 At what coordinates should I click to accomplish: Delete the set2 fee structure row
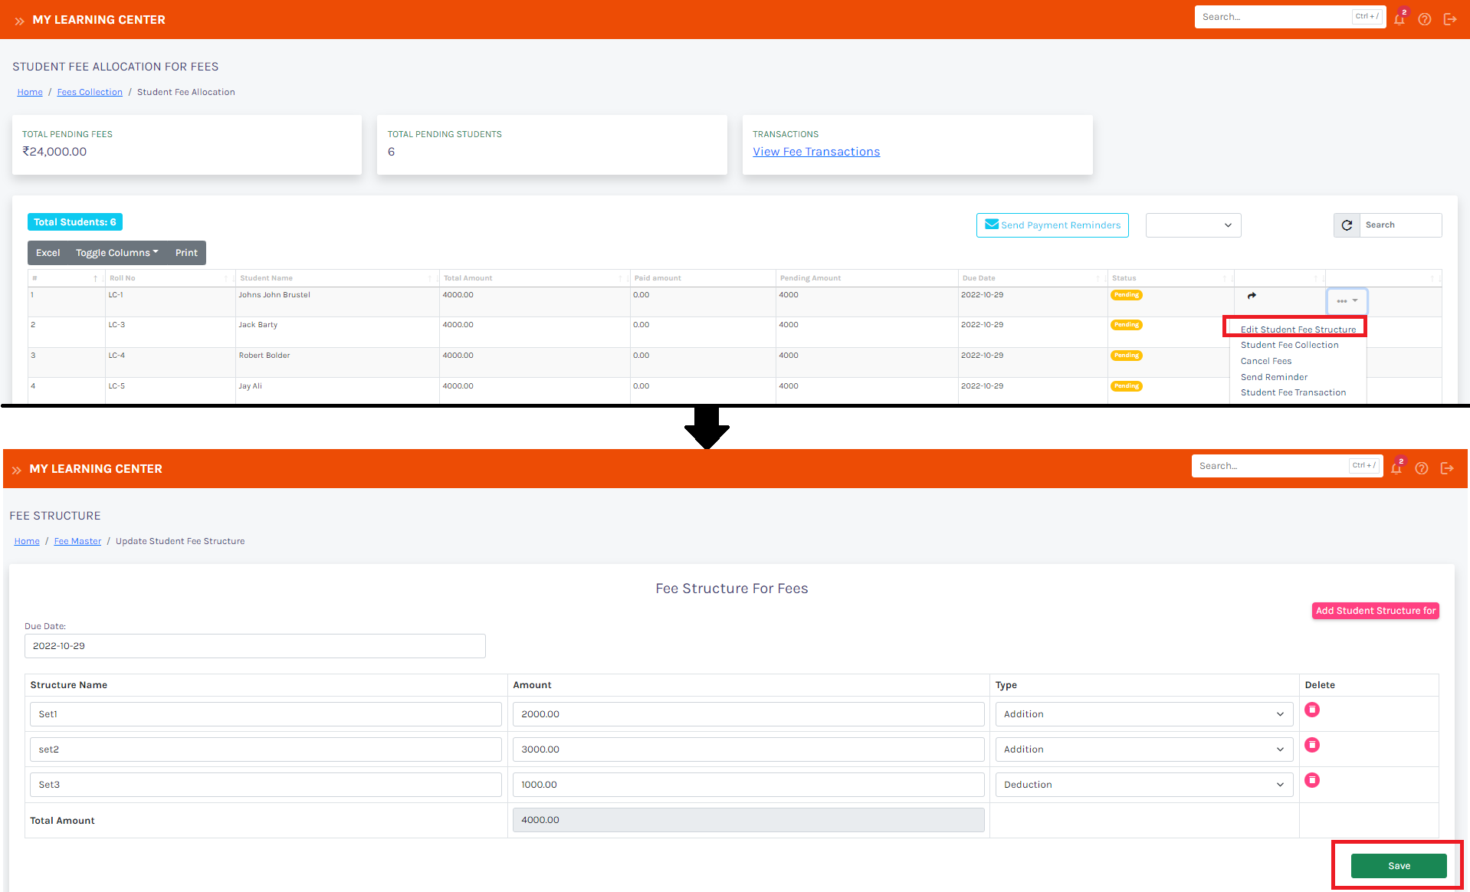1312,745
